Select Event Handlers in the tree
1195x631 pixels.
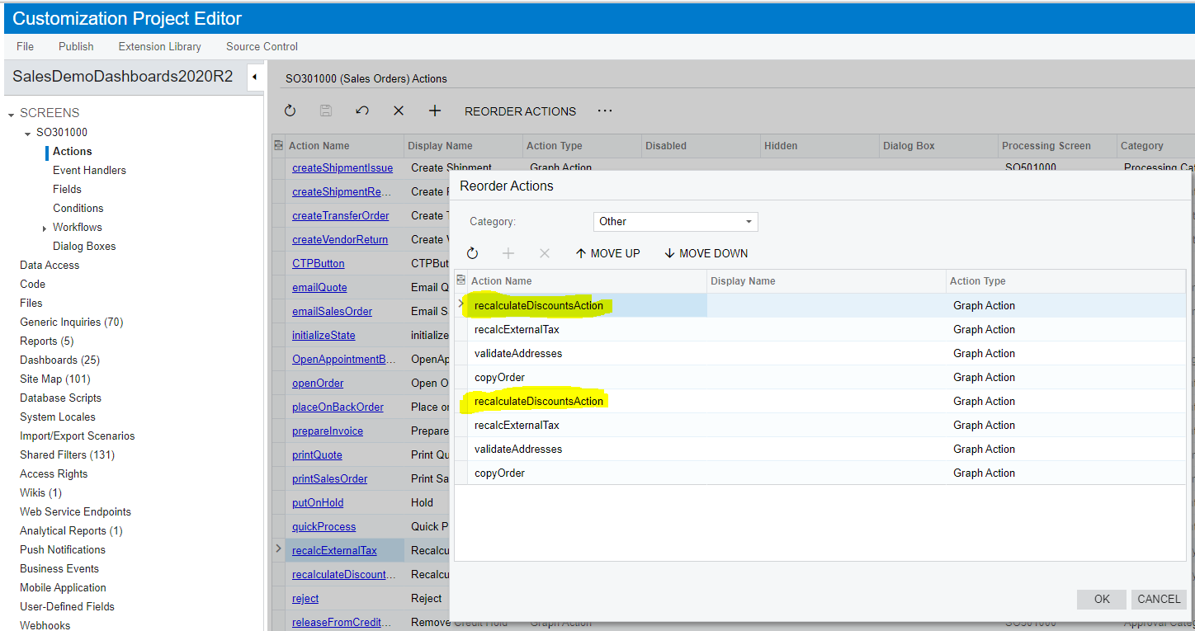click(x=89, y=170)
